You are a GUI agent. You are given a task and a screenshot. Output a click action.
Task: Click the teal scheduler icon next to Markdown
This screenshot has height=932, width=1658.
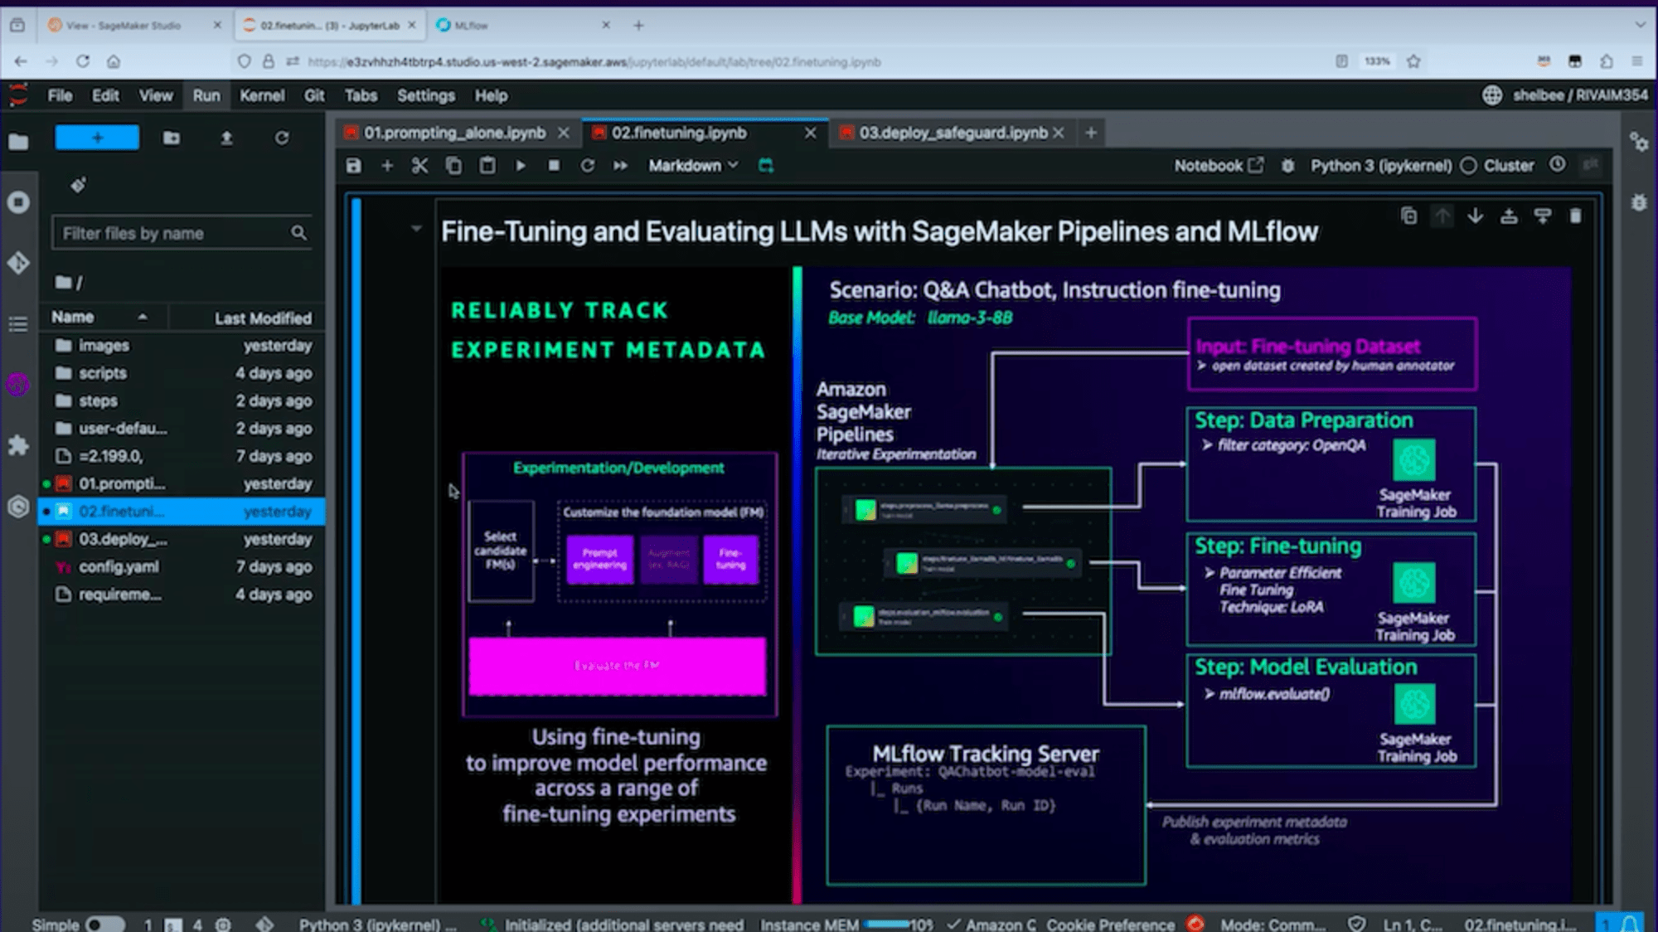766,166
